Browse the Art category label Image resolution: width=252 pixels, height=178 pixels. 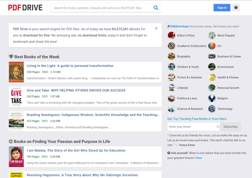(219, 46)
